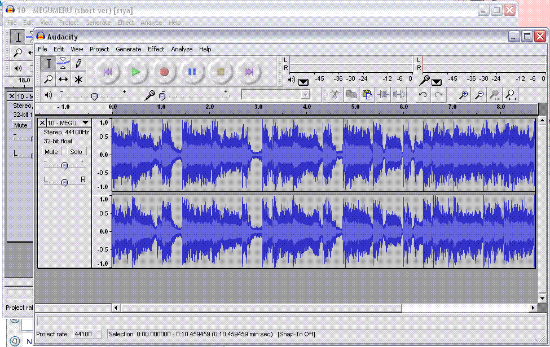550x347 pixels.
Task: Click the Silence selection icon
Action: (399, 95)
